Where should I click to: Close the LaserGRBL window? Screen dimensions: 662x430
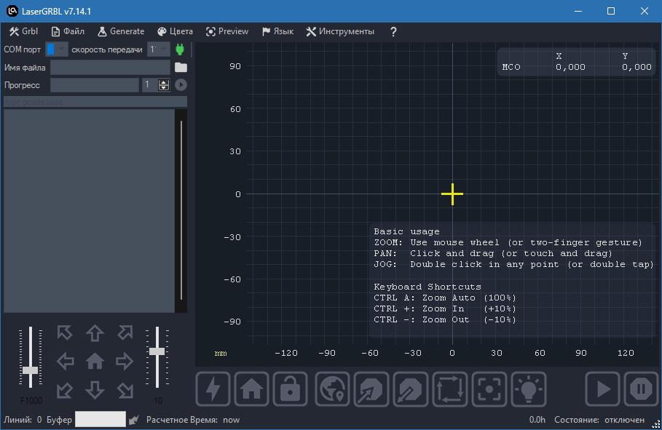click(x=645, y=11)
